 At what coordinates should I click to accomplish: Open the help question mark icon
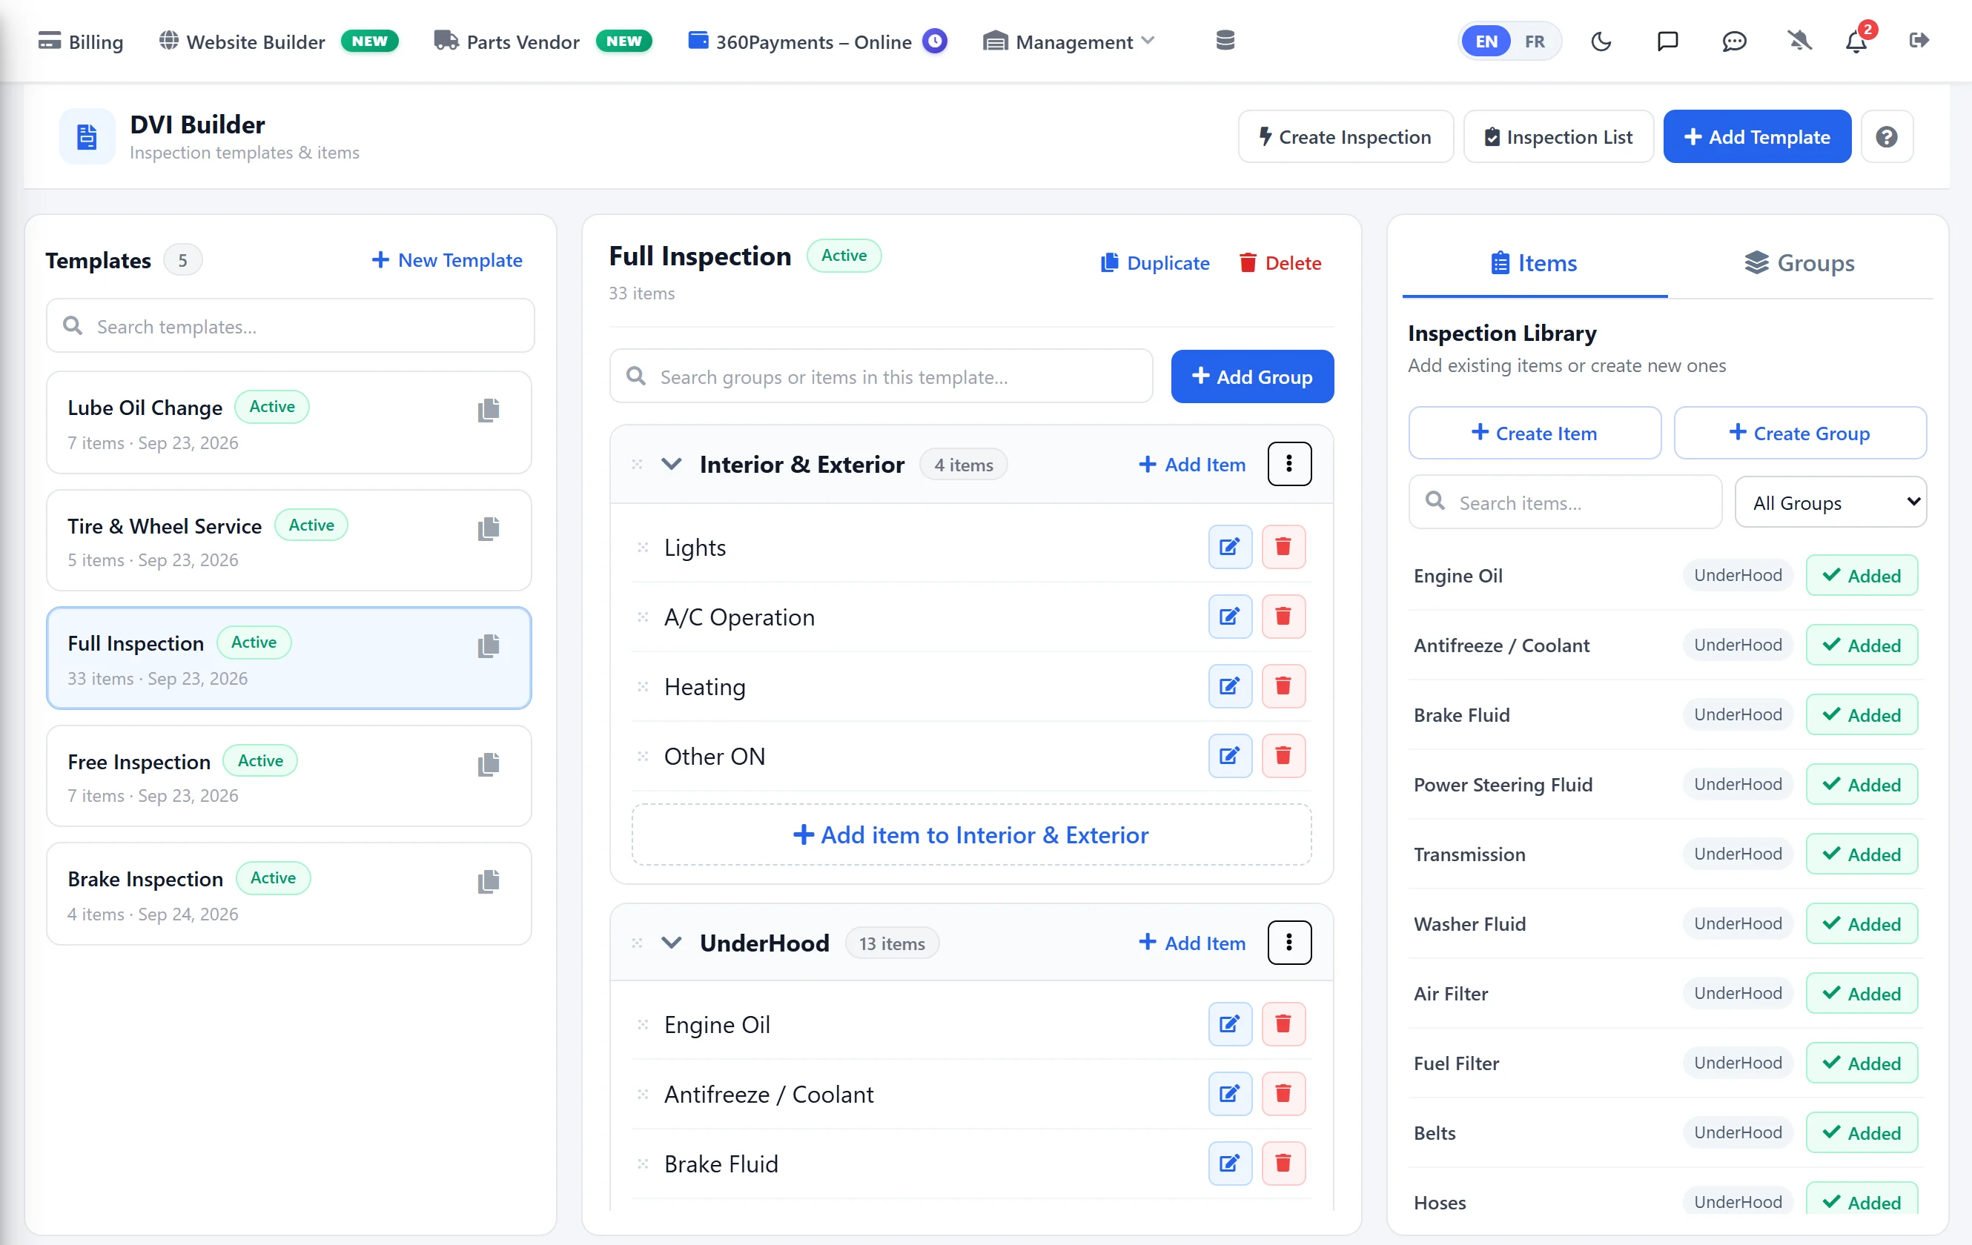(1887, 136)
